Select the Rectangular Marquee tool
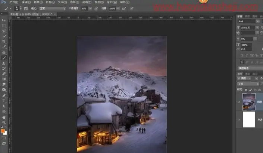 click(x=4, y=26)
